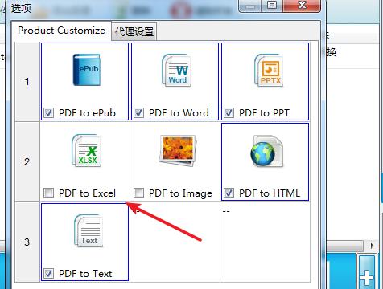Uncheck the PDF to ePub checkbox
This screenshot has width=383, height=289.
(x=48, y=112)
